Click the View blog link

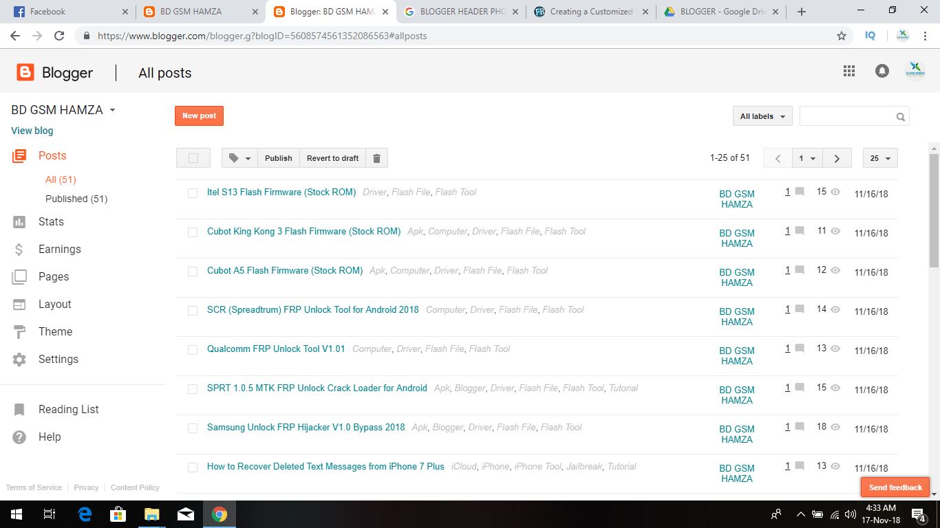(x=32, y=131)
